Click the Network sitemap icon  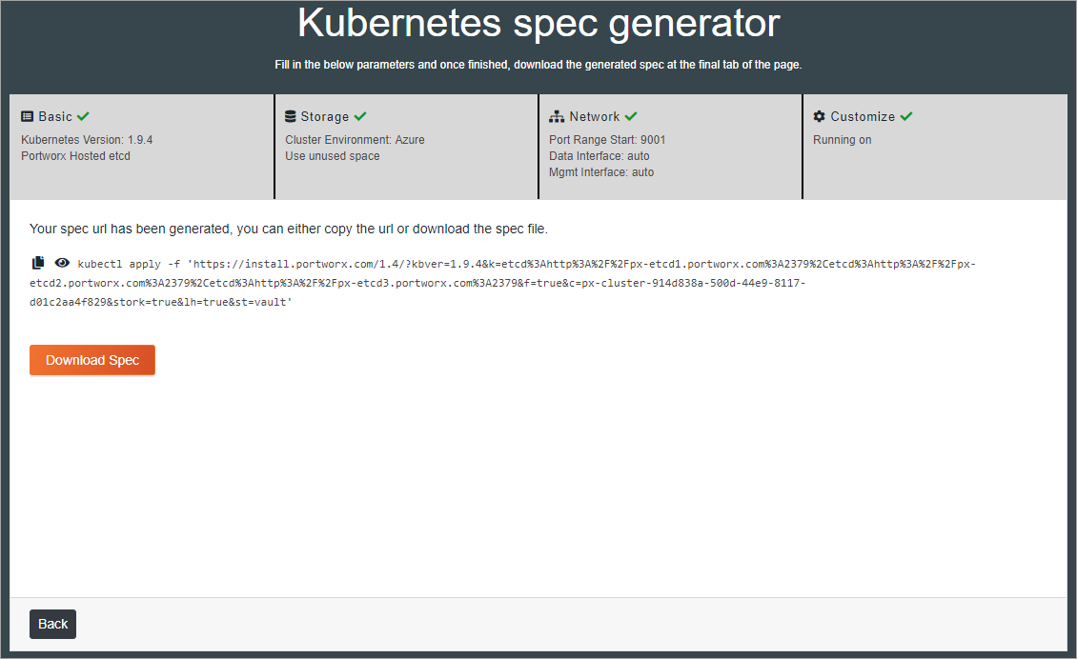click(557, 117)
